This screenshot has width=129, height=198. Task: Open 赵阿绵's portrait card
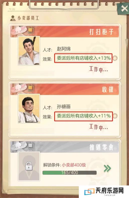pos(29,51)
